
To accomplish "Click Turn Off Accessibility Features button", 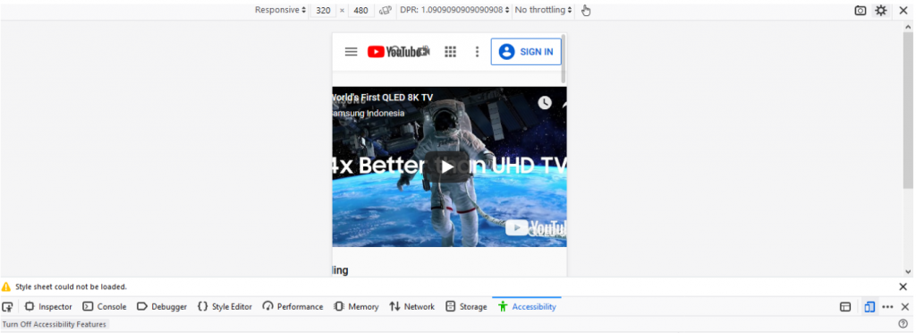I will [55, 324].
